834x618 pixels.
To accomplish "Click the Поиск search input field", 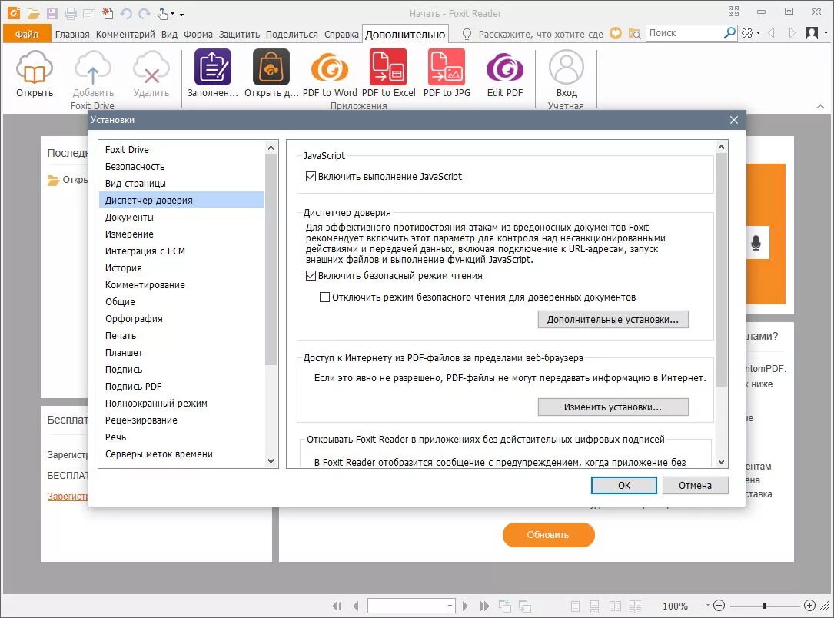I will (685, 33).
